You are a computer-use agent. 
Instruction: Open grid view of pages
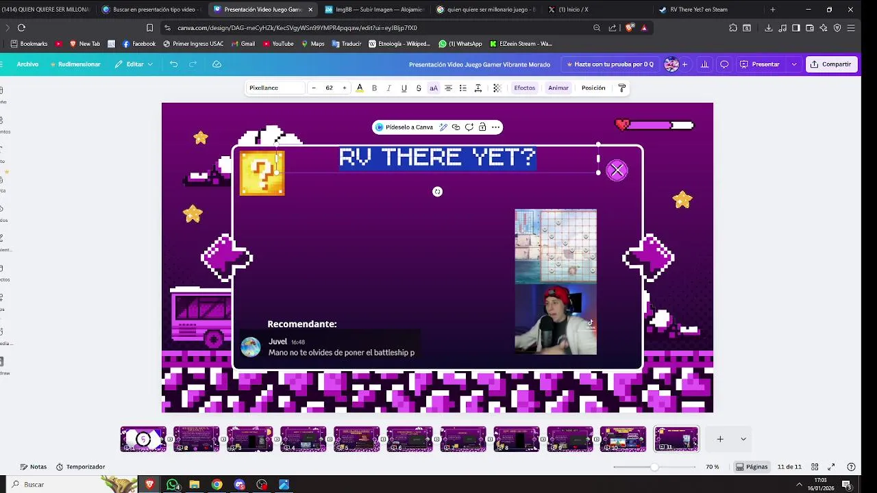(816, 467)
